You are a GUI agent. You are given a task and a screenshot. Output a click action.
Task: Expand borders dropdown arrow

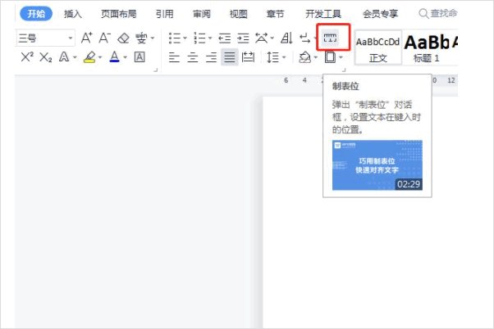(x=341, y=57)
